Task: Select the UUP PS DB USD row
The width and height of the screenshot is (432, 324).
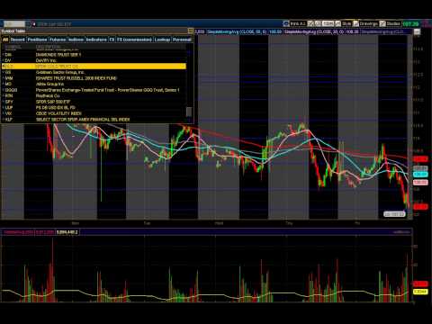Action: point(94,107)
